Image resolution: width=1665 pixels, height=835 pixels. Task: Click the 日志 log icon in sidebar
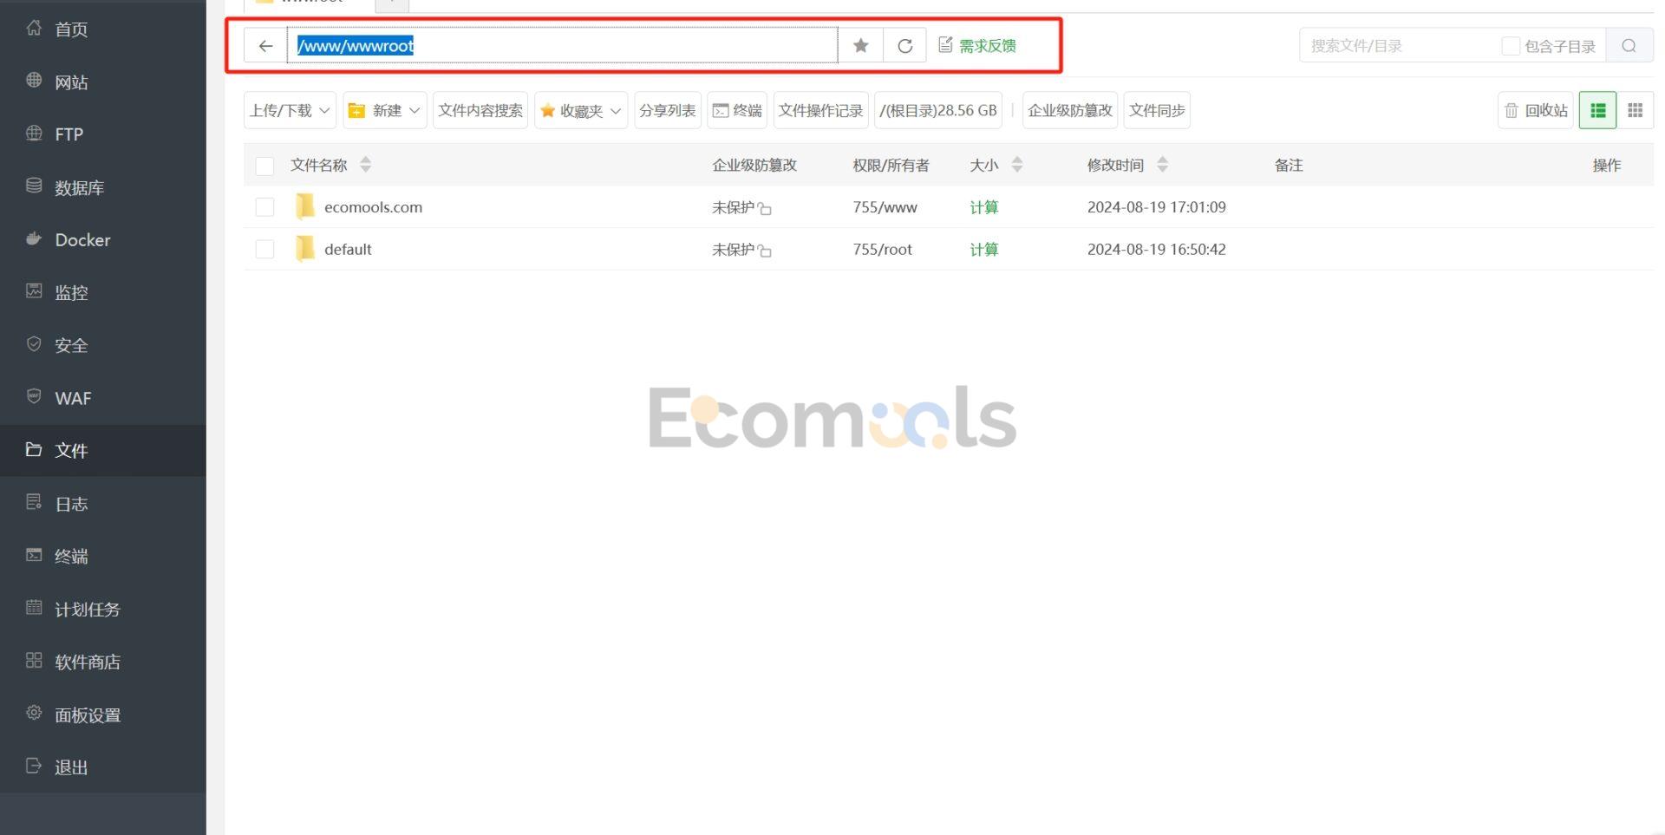[34, 503]
